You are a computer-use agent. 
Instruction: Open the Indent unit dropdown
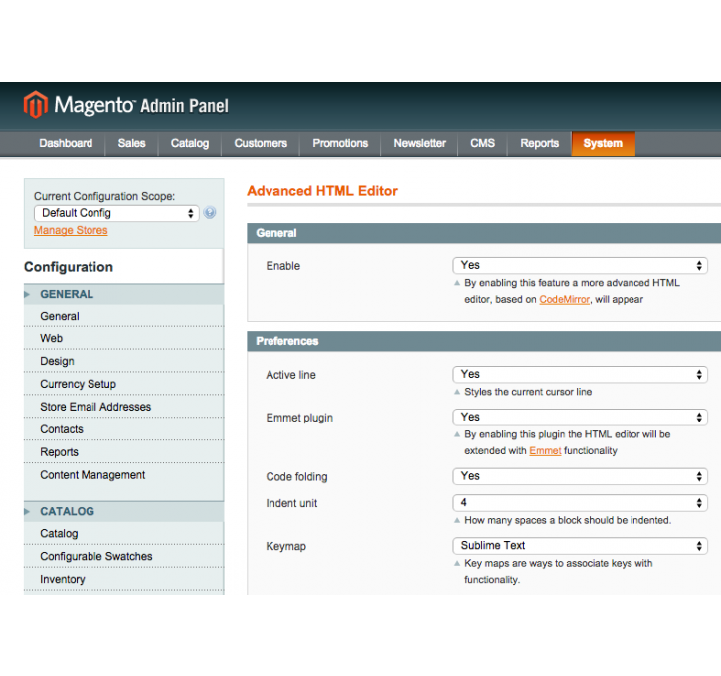581,502
